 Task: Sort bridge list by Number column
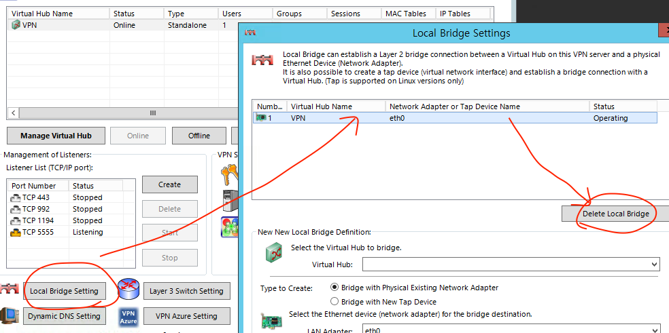[270, 106]
